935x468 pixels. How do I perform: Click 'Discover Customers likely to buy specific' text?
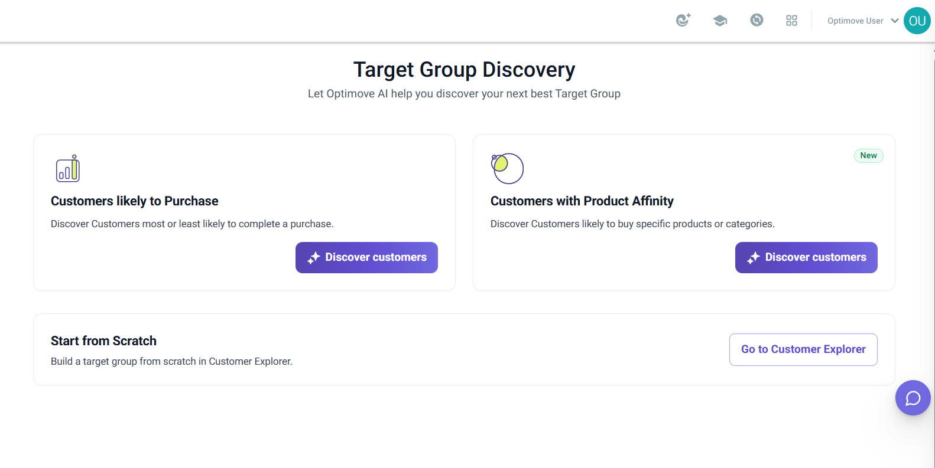pos(632,224)
